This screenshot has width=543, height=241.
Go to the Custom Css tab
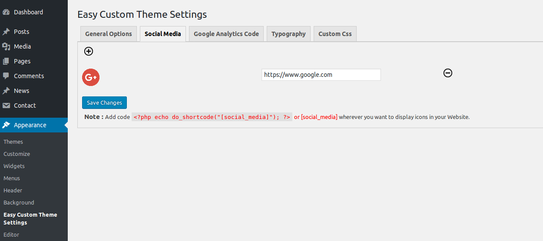click(x=335, y=34)
